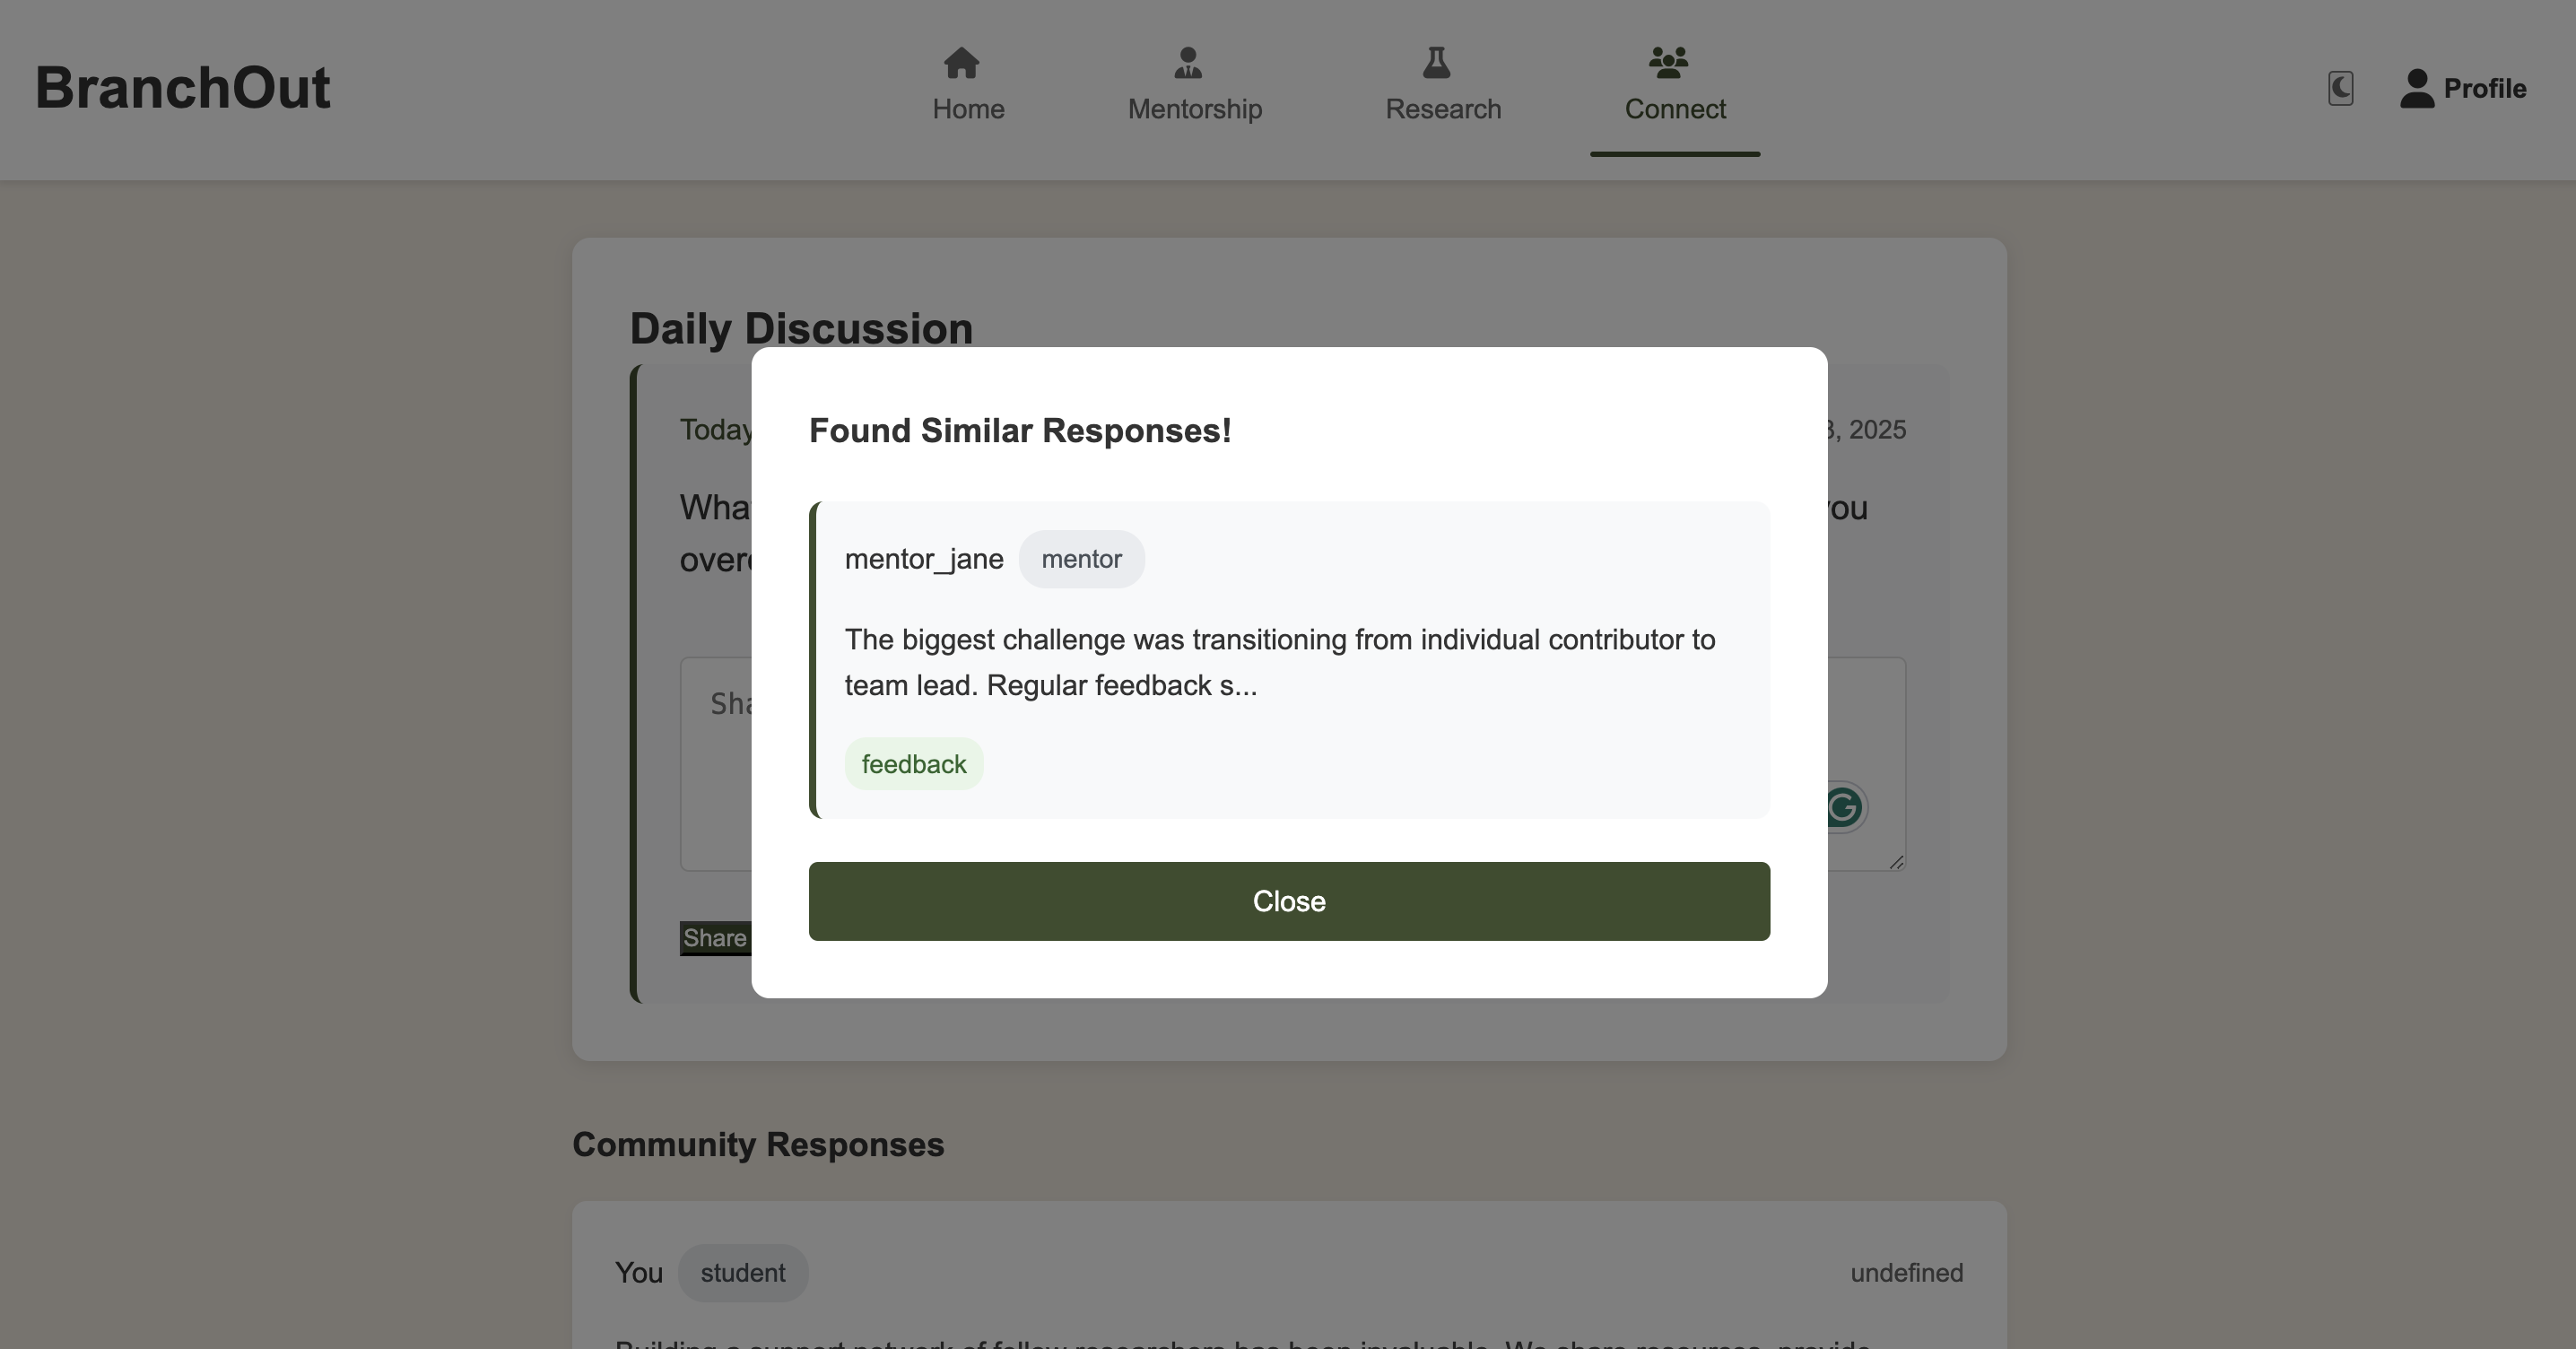2576x1349 pixels.
Task: Click the Research flask icon
Action: point(1436,63)
